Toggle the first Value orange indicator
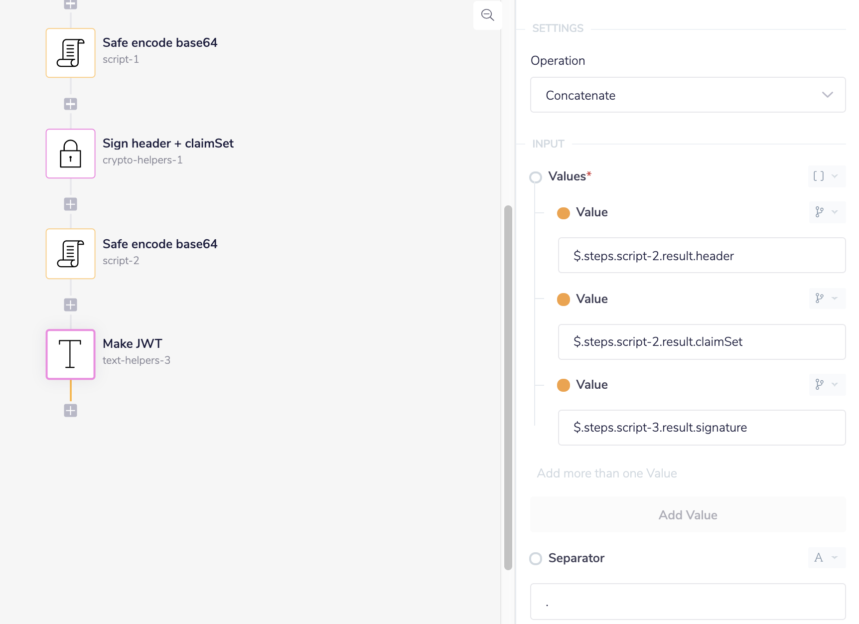859x624 pixels. click(564, 213)
